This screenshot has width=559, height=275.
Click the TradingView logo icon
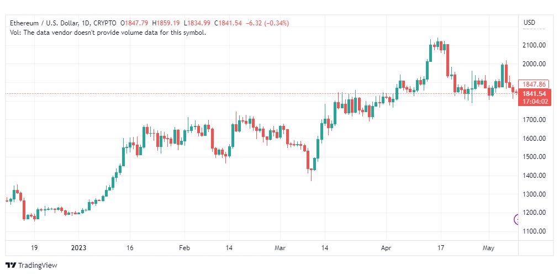click(11, 266)
